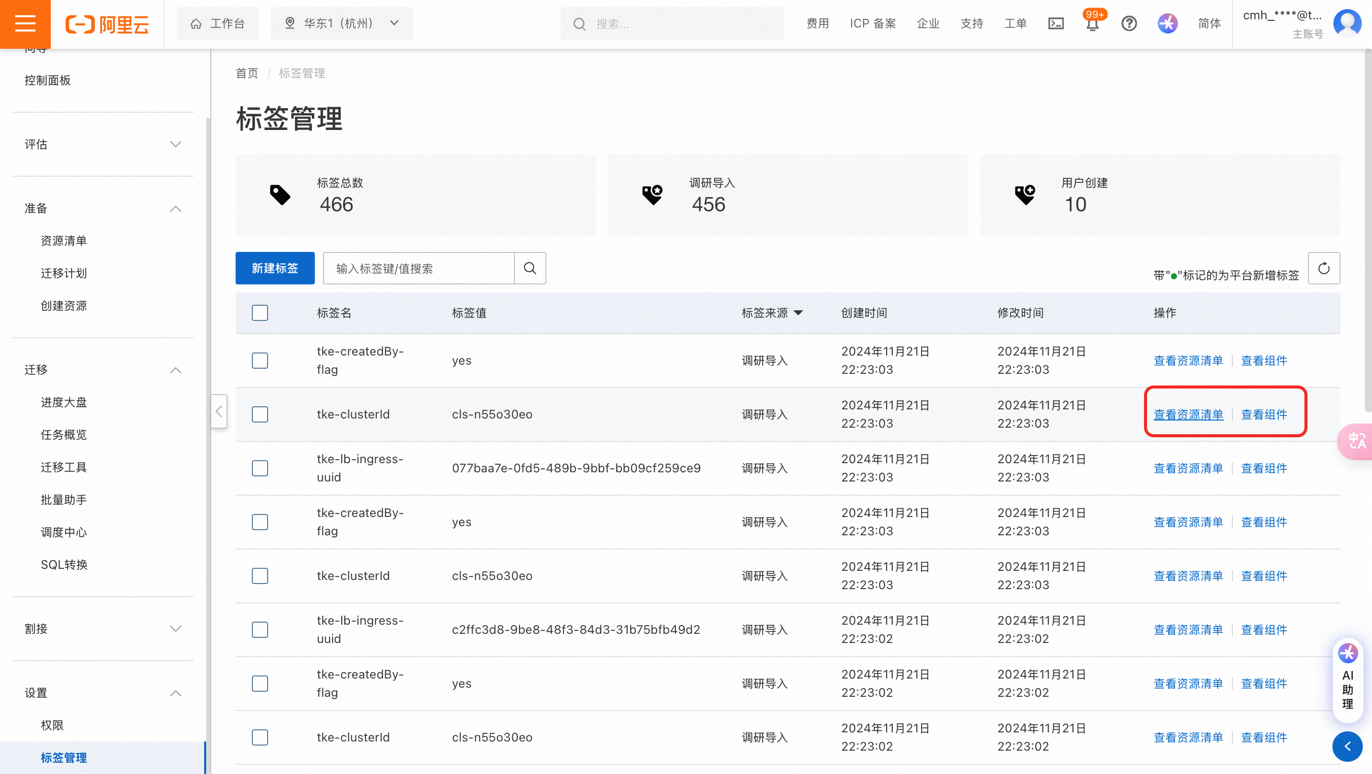Click the blue round collapse arrow button

click(1347, 747)
